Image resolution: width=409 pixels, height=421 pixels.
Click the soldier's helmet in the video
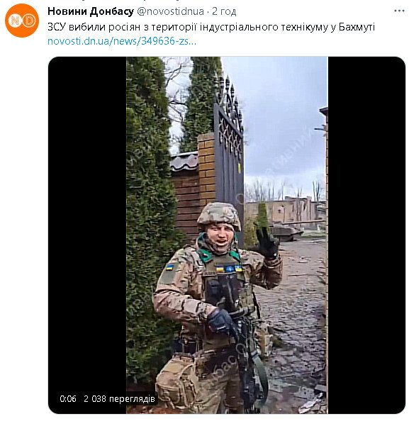(x=218, y=215)
